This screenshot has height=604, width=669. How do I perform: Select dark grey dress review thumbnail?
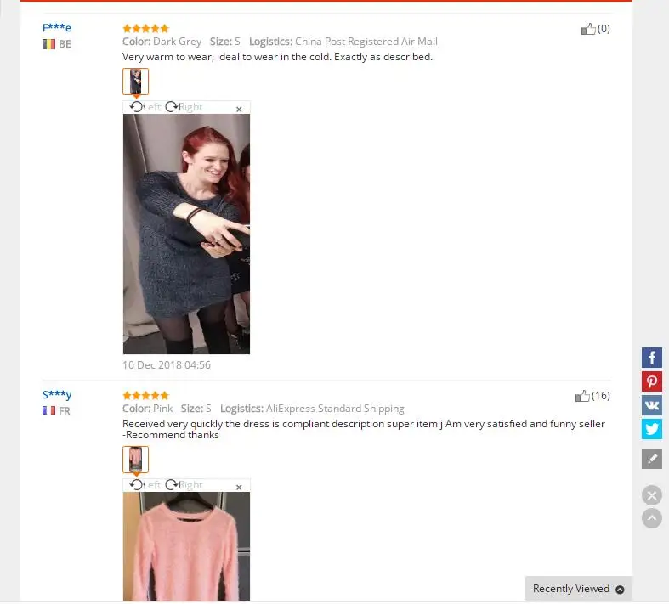136,82
